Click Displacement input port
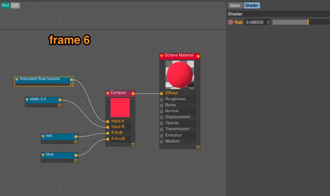Image resolution: width=330 pixels, height=196 pixels. 161,117
